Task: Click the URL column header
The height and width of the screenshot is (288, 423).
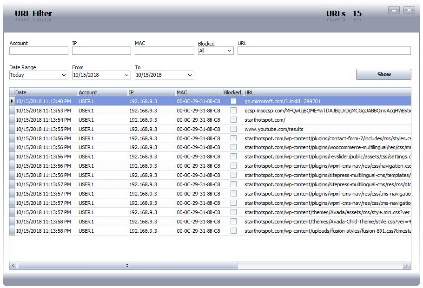Action: tap(328, 92)
